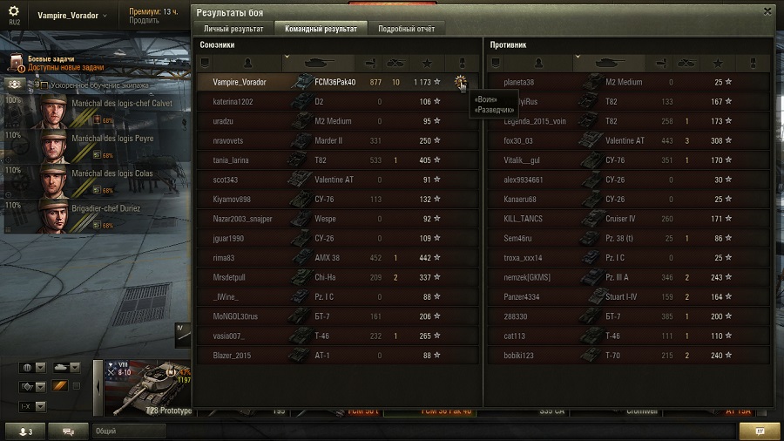Sort allies by damage column icon
Viewport: 784px width, 441px height.
[x=370, y=63]
